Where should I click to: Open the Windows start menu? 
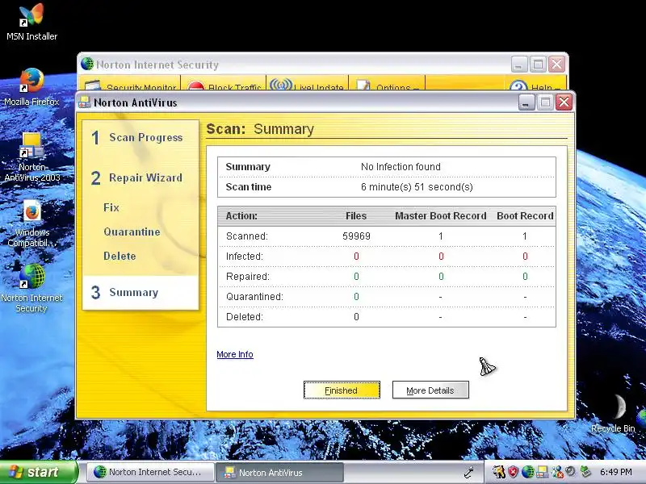[x=38, y=472]
